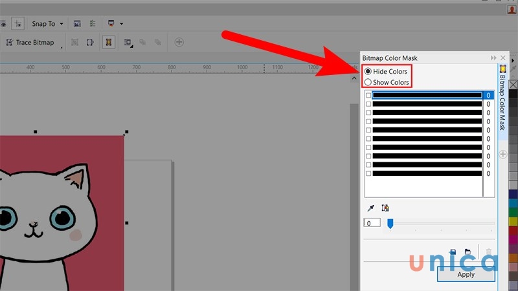Click the Save Mask disk icon
This screenshot has height=291, width=518.
[x=453, y=252]
